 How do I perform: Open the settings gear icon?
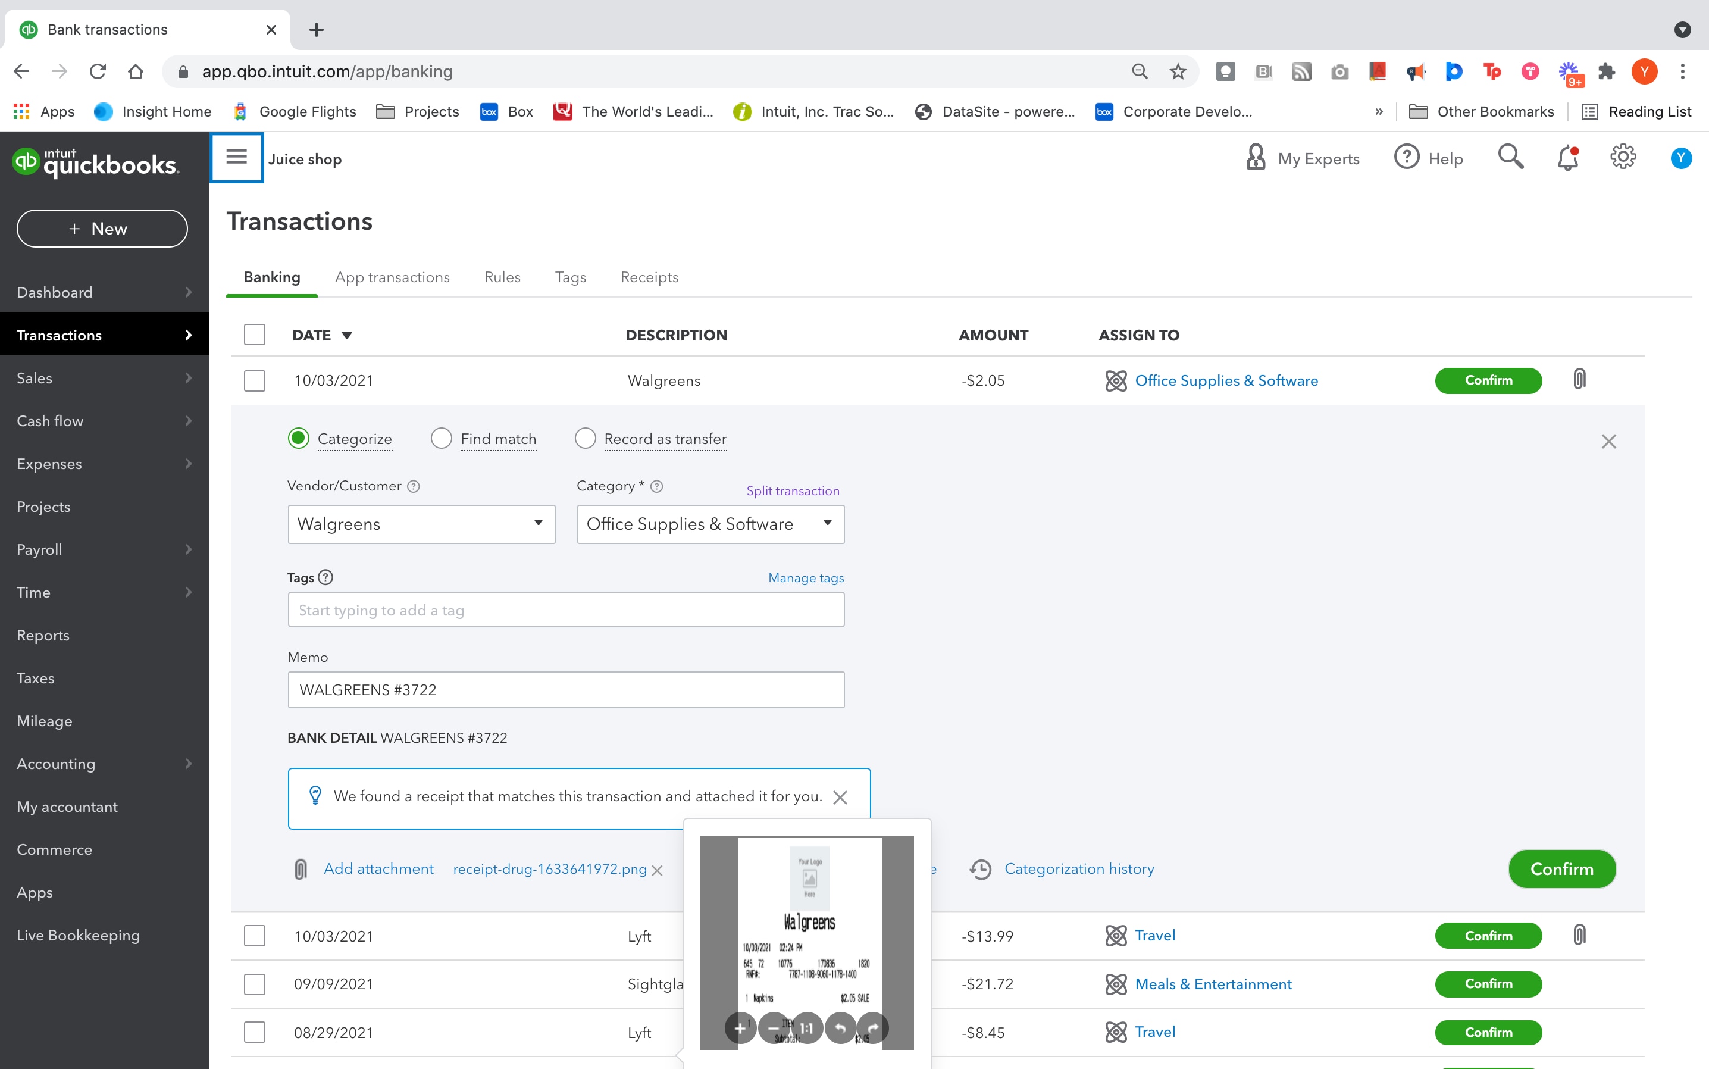click(x=1623, y=158)
